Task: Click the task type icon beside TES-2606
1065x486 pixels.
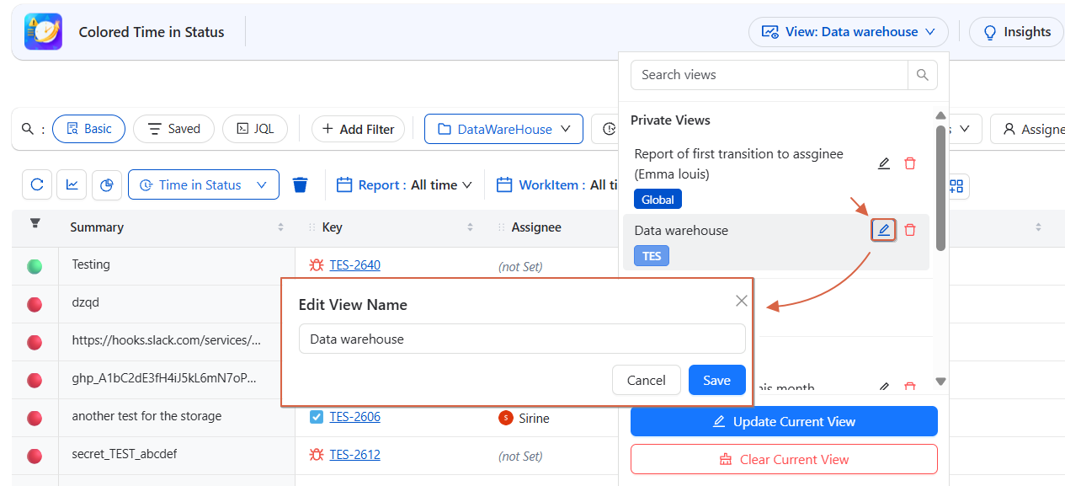Action: point(317,416)
